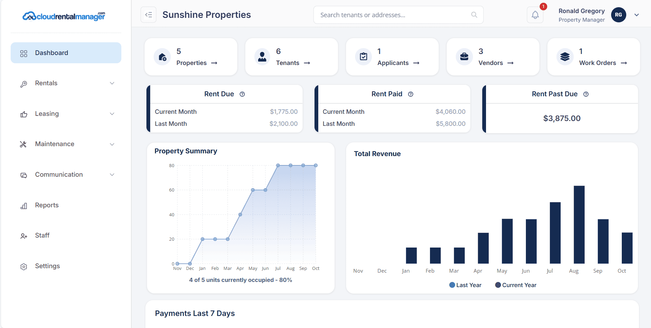Open the Reports page from sidebar

tap(47, 205)
